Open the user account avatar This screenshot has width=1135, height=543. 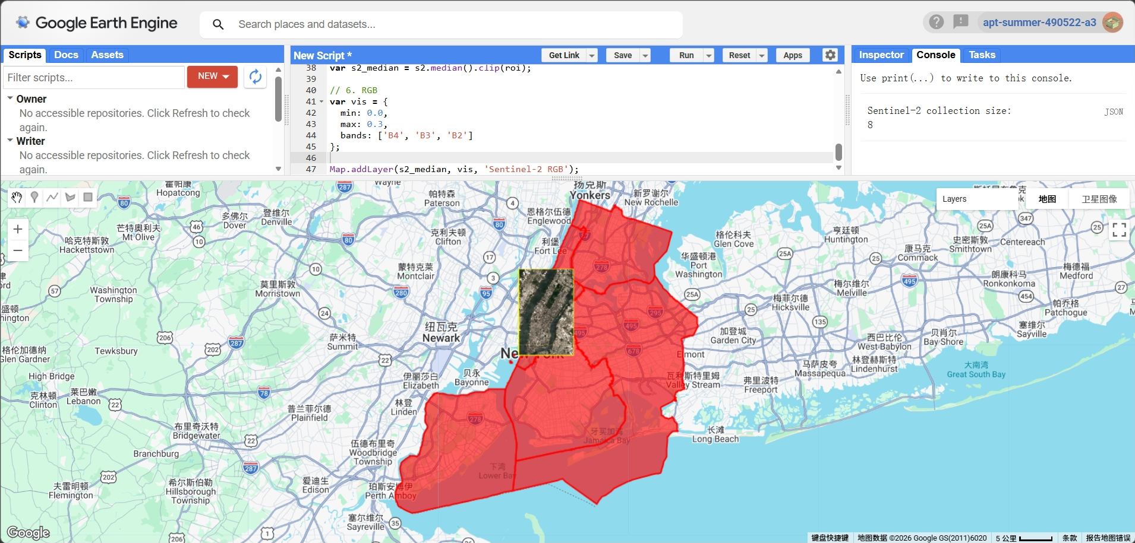pyautogui.click(x=1112, y=23)
